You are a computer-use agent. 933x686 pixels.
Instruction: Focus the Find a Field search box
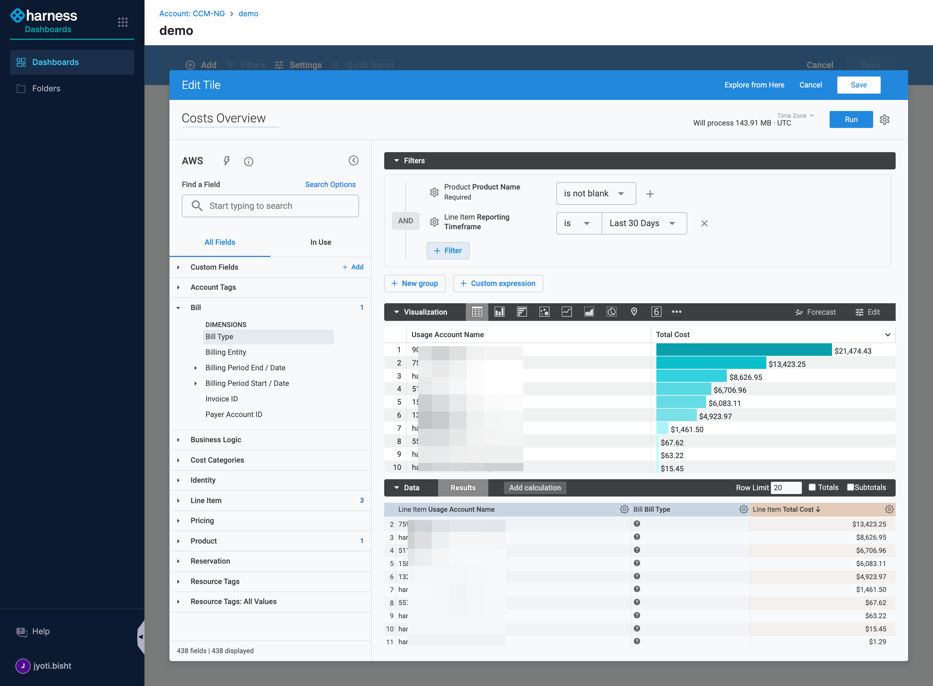(x=270, y=206)
